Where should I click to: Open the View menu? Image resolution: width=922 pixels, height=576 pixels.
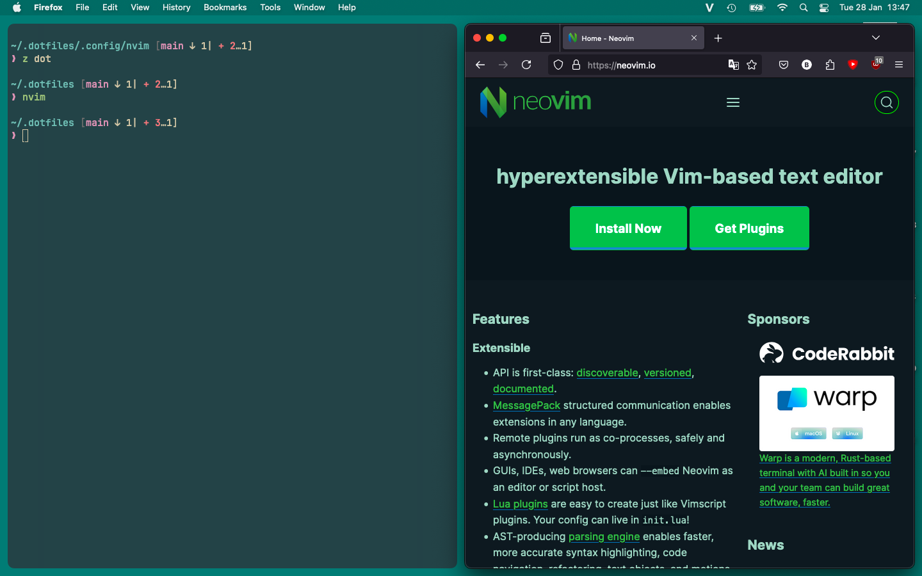(140, 8)
